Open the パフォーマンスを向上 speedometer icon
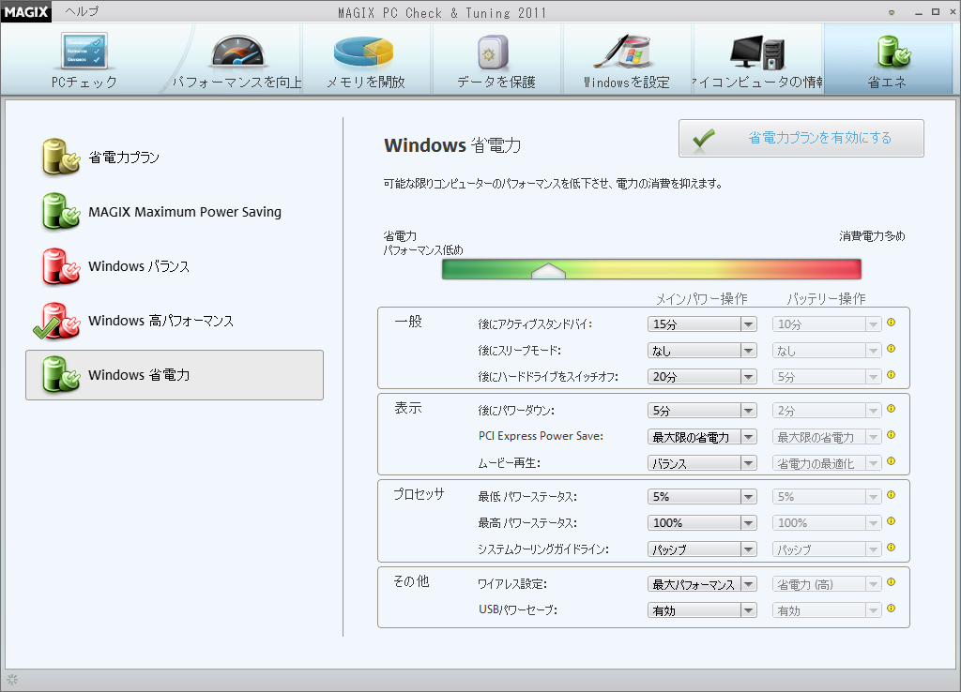Screen dimensions: 961x692 (x=237, y=51)
